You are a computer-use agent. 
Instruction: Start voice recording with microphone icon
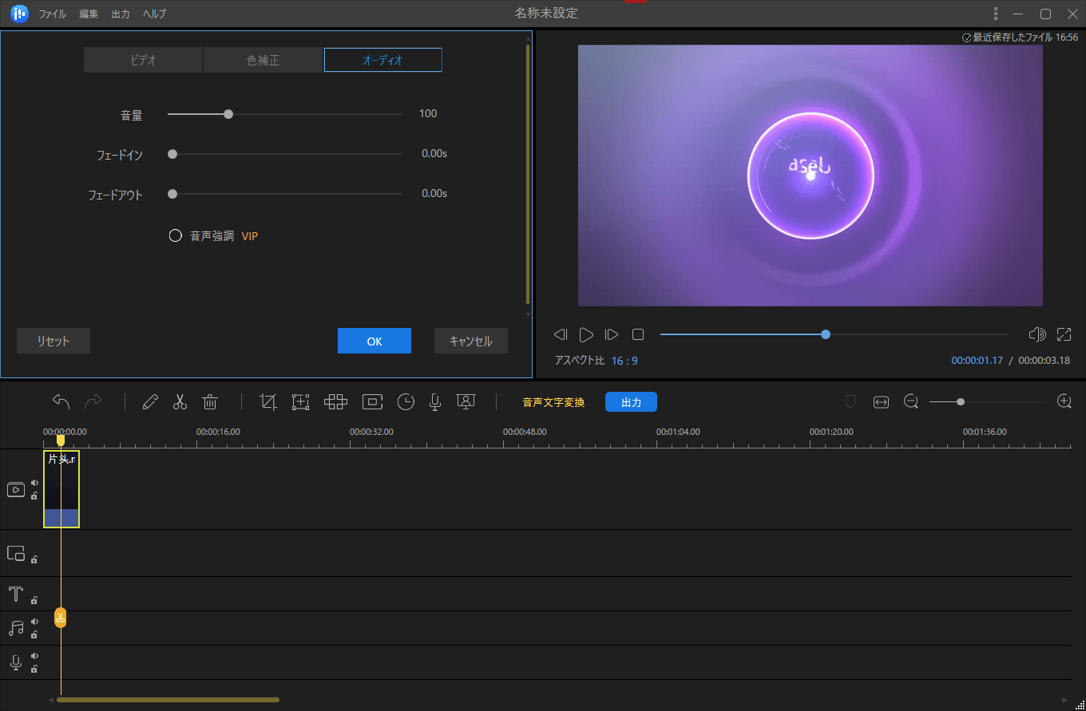coord(435,402)
